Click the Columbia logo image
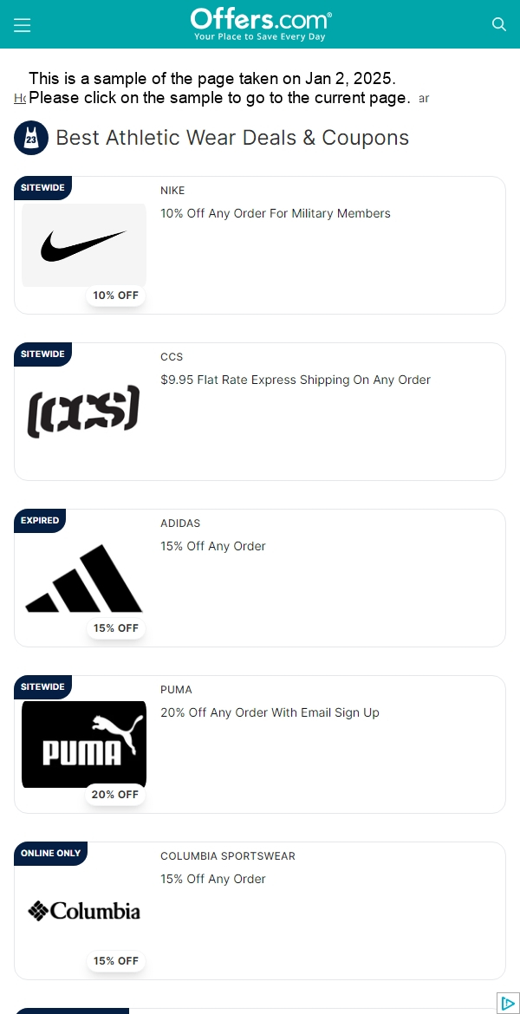This screenshot has height=1014, width=520. point(84,911)
